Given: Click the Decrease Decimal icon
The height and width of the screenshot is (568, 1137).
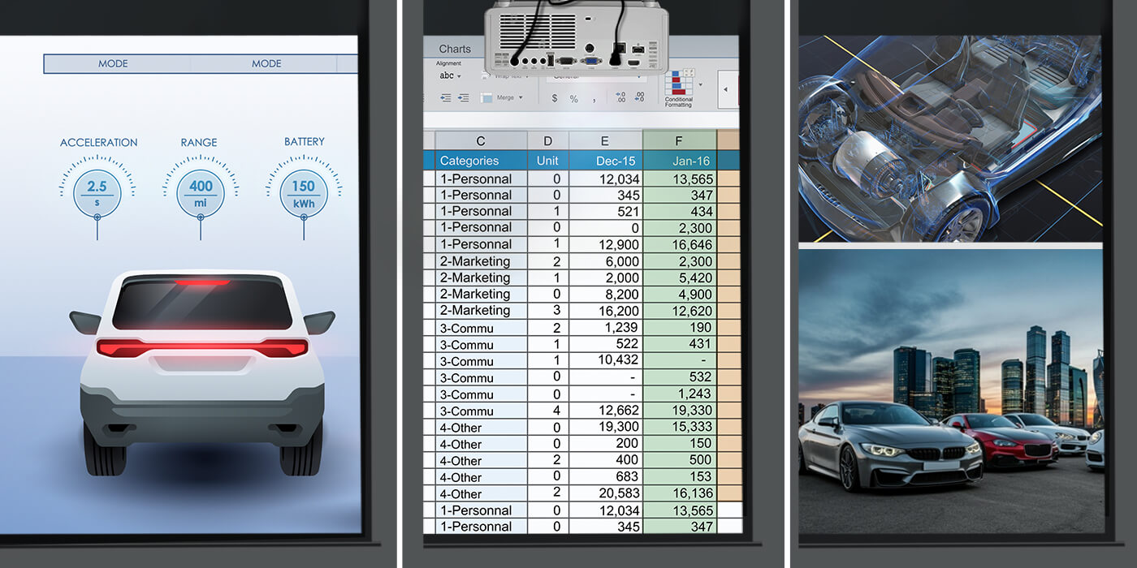Looking at the screenshot, I should point(638,97).
